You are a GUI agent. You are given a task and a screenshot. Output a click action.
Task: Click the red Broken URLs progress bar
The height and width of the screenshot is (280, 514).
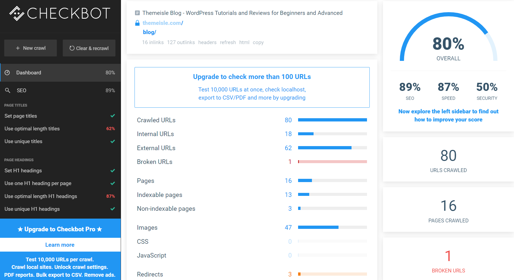tap(332, 162)
